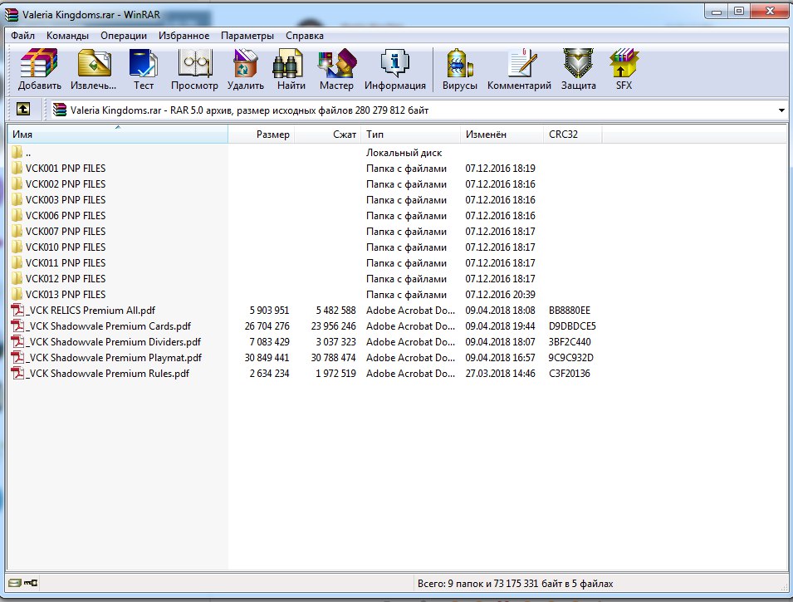The image size is (793, 602).
Task: Sort by the Размер column header
Action: (x=262, y=134)
